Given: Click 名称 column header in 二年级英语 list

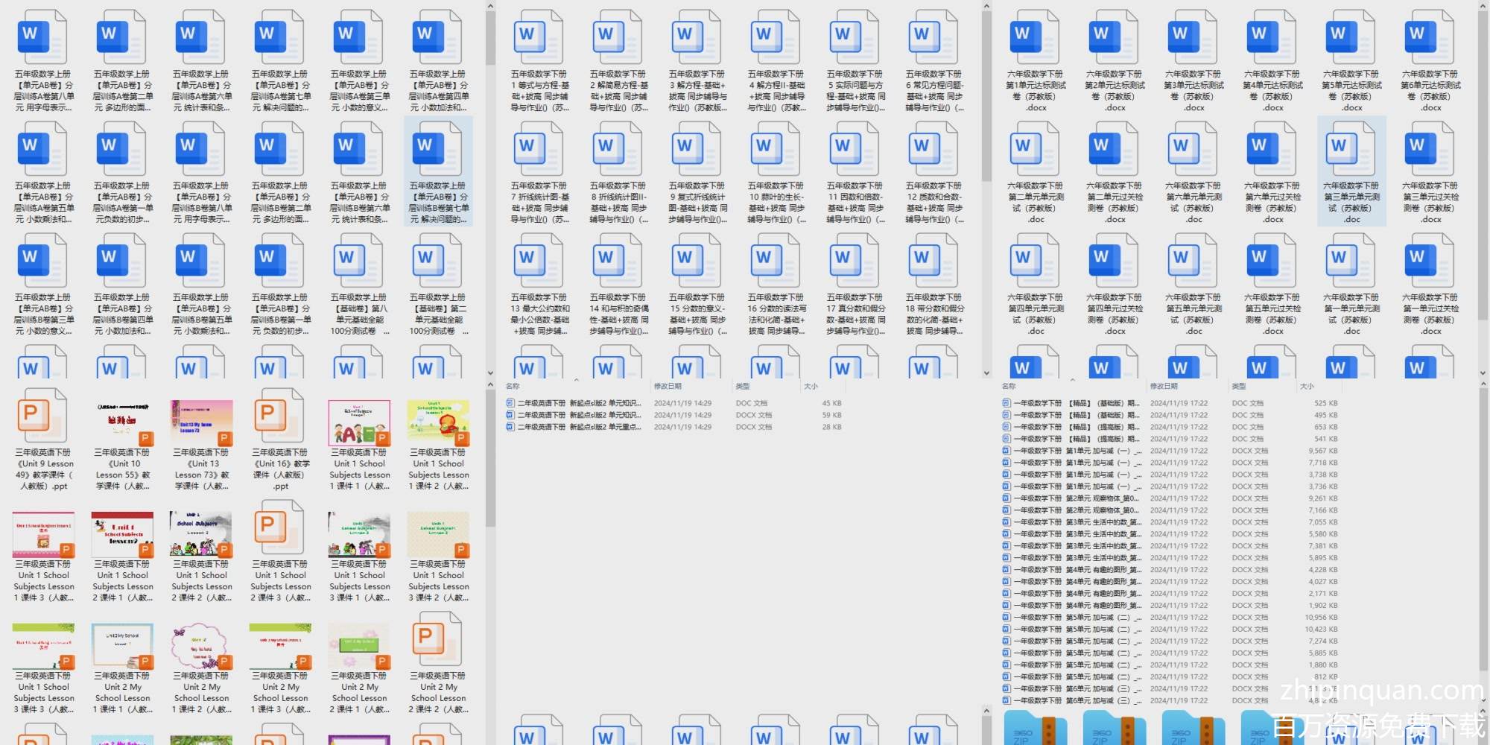Looking at the screenshot, I should [513, 386].
